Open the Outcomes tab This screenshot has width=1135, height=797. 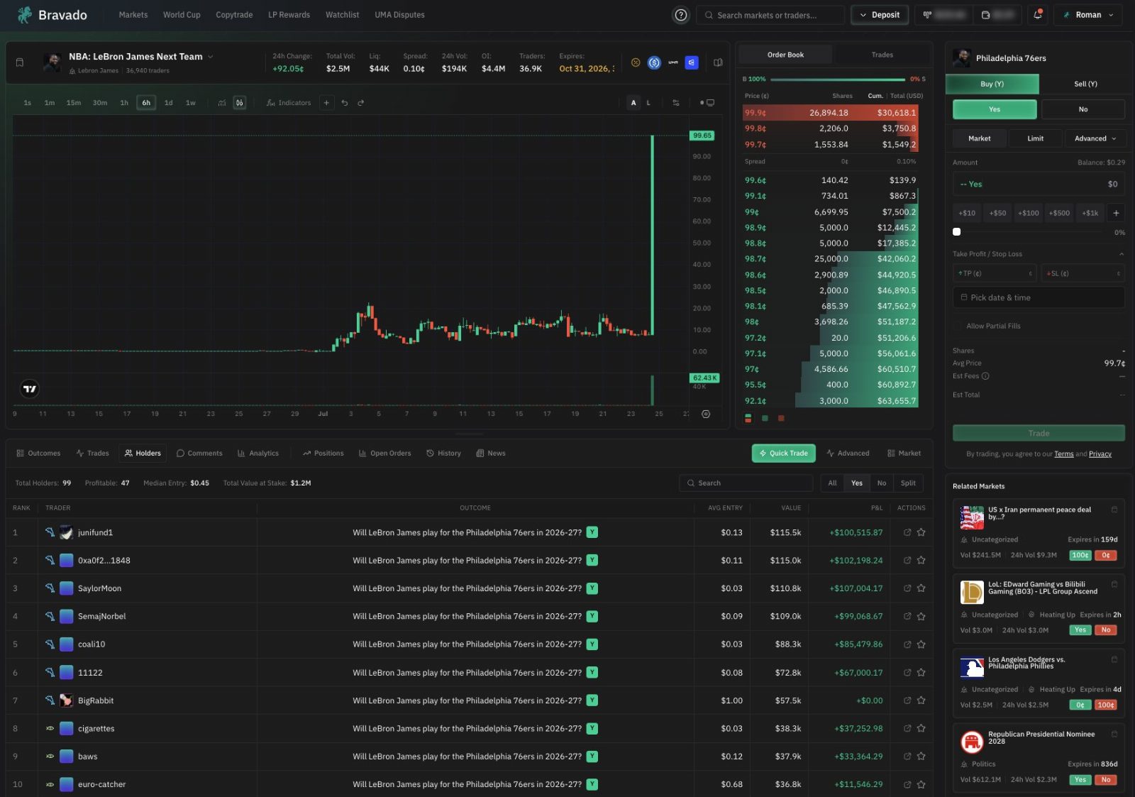[38, 454]
